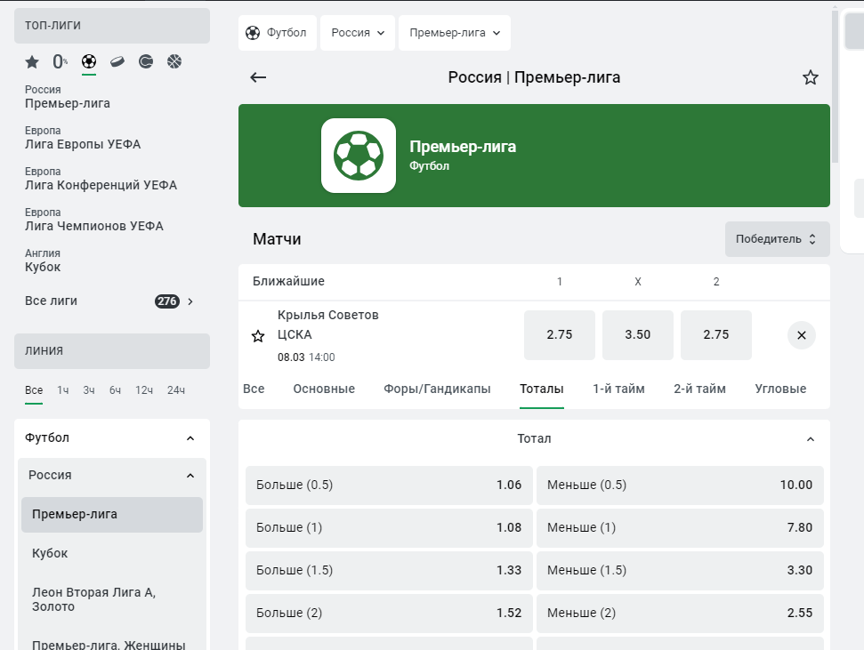Open the Крылья Советов team name
Image resolution: width=864 pixels, height=650 pixels.
327,315
